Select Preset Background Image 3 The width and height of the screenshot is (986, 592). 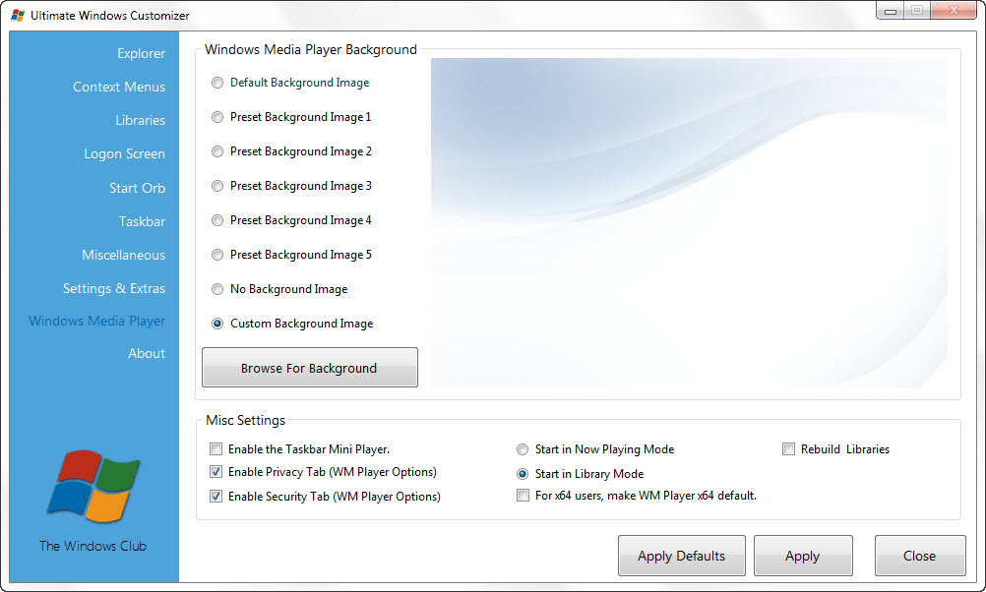216,186
